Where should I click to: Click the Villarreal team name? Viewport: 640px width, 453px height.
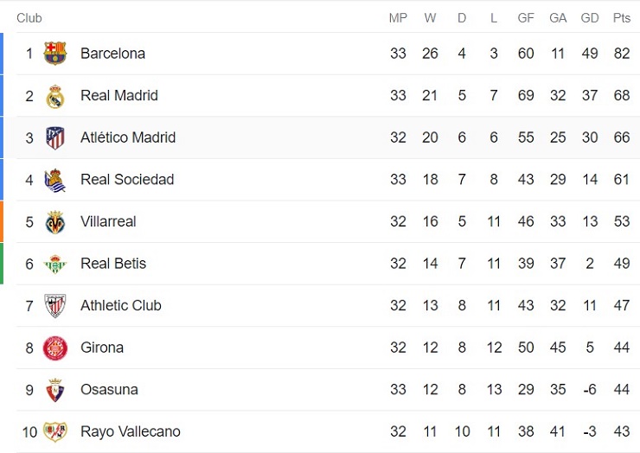[x=108, y=222]
